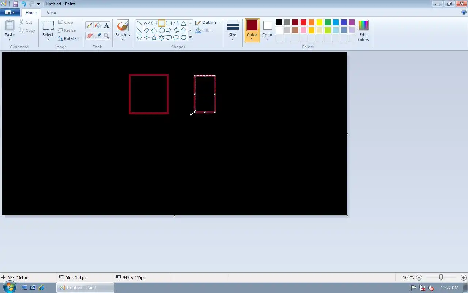Choose the Right arrow shape
The height and width of the screenshot is (293, 468).
click(x=169, y=30)
